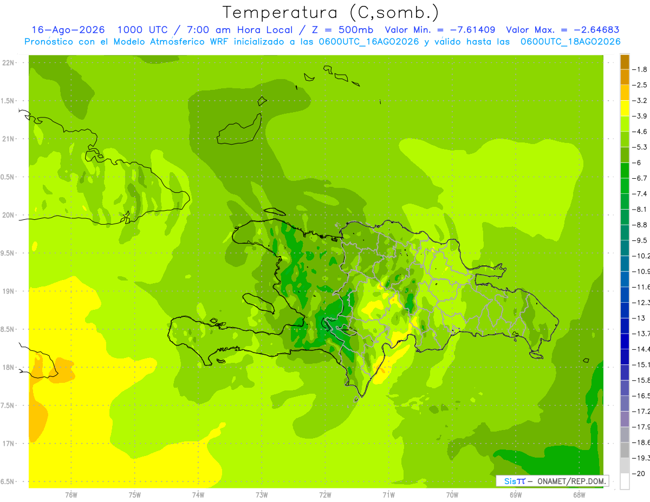Select the amber swatch between -2.5 and -3.2

(625, 93)
